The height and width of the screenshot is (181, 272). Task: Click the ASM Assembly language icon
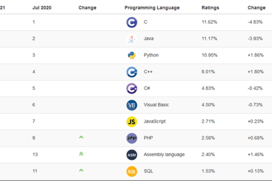coord(132,155)
